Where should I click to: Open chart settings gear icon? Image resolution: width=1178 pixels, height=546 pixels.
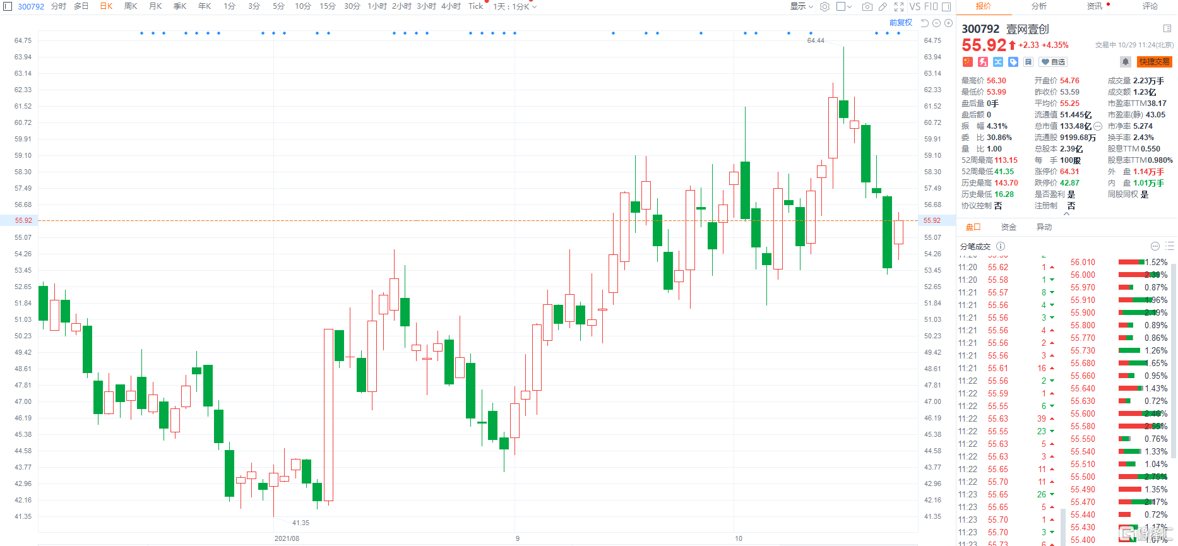(x=824, y=6)
